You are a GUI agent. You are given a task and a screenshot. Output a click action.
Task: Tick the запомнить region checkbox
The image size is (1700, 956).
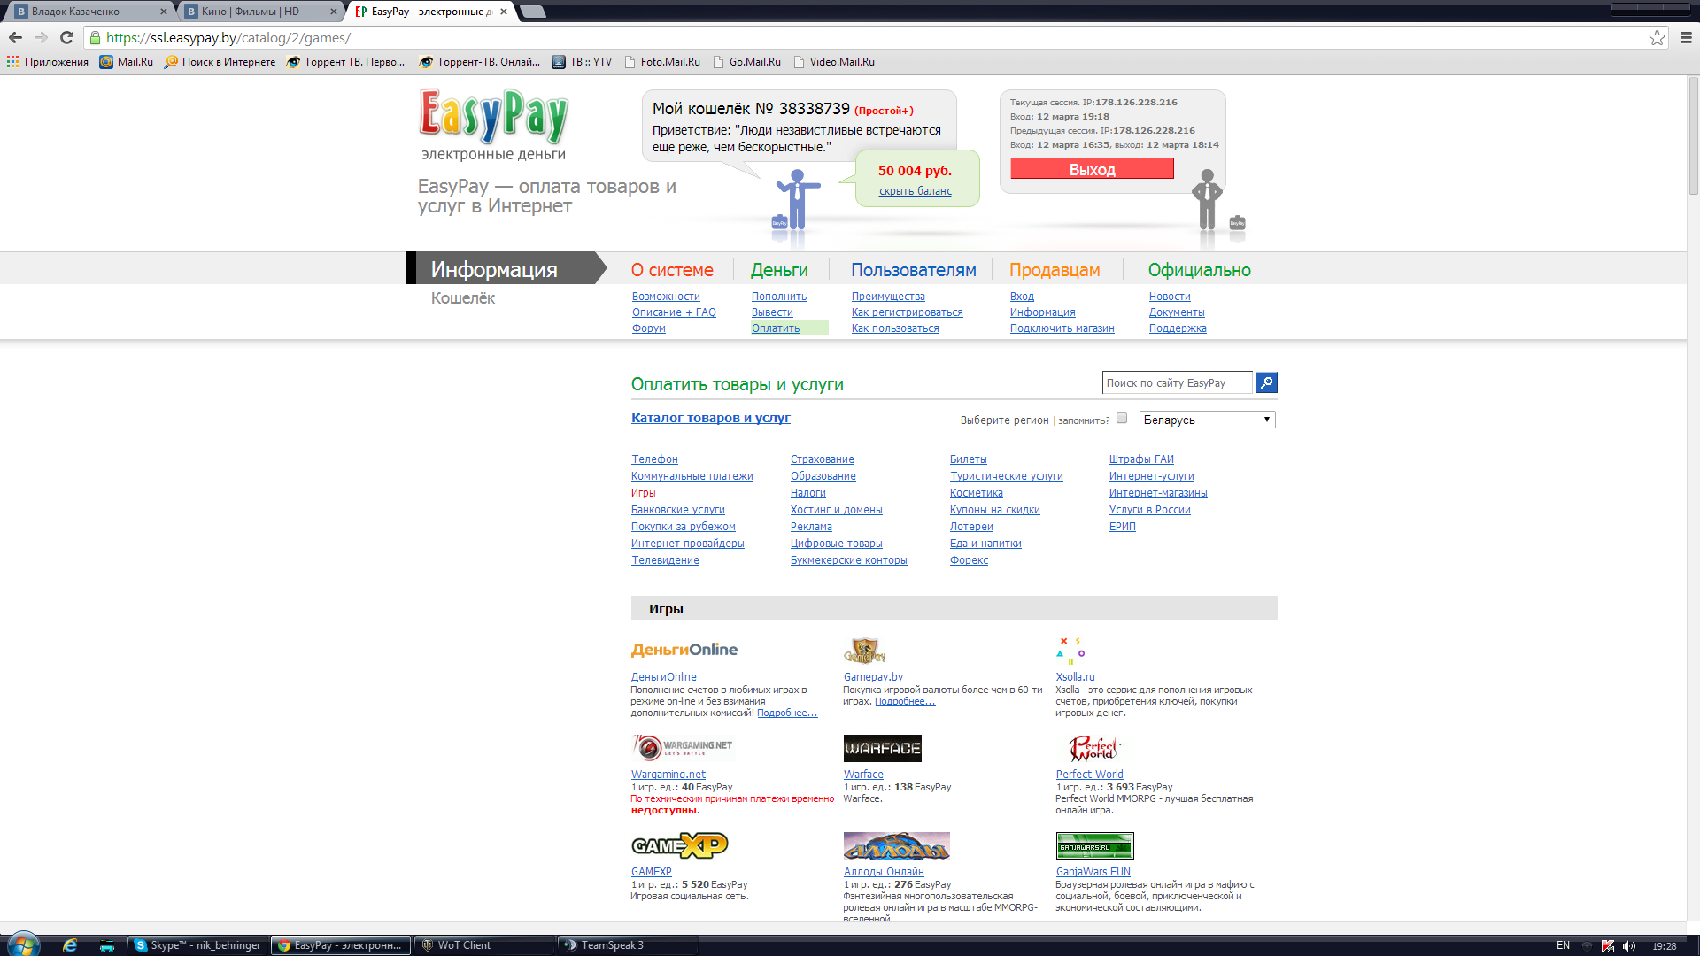(1122, 419)
